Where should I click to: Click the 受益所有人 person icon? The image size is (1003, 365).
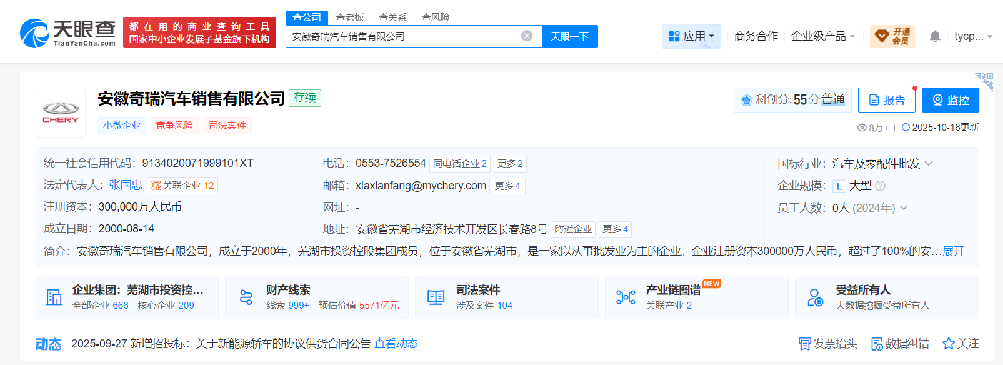click(815, 297)
